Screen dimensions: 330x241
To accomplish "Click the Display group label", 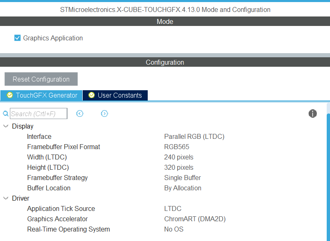I will [23, 126].
